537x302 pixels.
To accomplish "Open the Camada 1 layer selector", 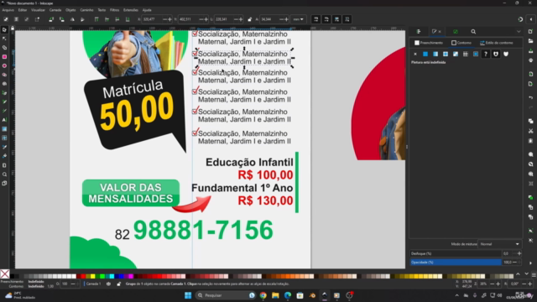I will tap(93, 284).
